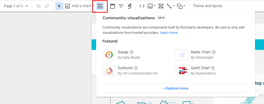Select the Gauge visualization thumbnail
Screen dimensions: 264x104
(109, 55)
